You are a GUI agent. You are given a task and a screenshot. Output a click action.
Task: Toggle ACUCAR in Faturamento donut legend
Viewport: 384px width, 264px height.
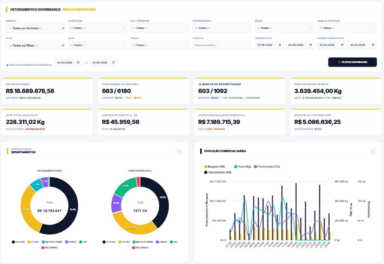(18, 242)
